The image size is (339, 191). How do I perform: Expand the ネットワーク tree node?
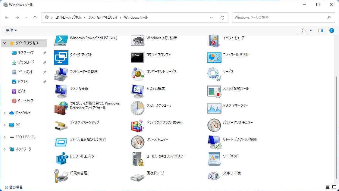(x=5, y=149)
